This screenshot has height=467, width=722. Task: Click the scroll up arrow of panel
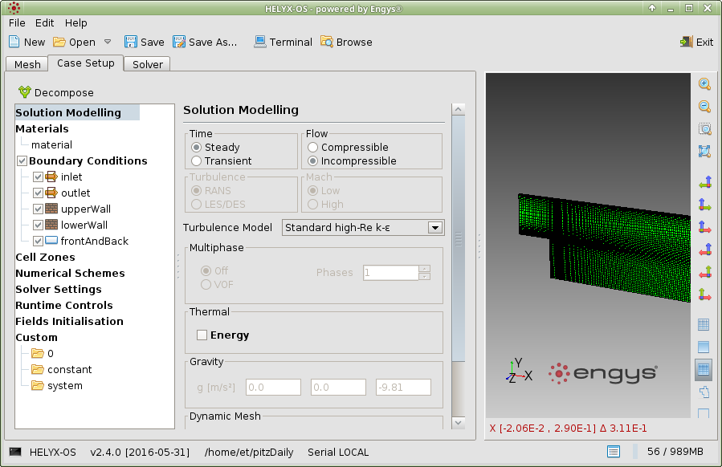[x=458, y=109]
